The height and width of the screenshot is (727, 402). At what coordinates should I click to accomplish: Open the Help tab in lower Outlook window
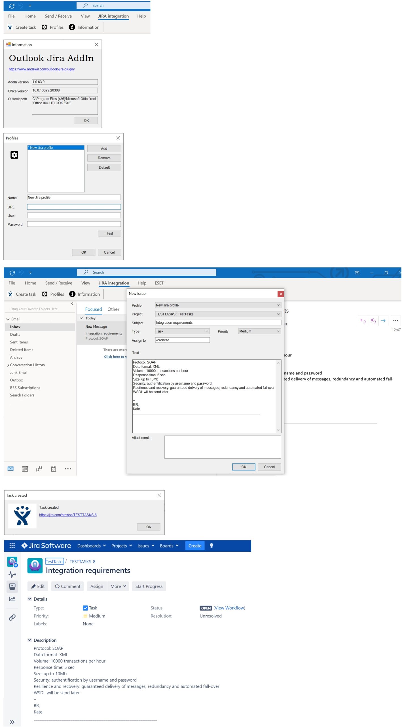tap(142, 283)
